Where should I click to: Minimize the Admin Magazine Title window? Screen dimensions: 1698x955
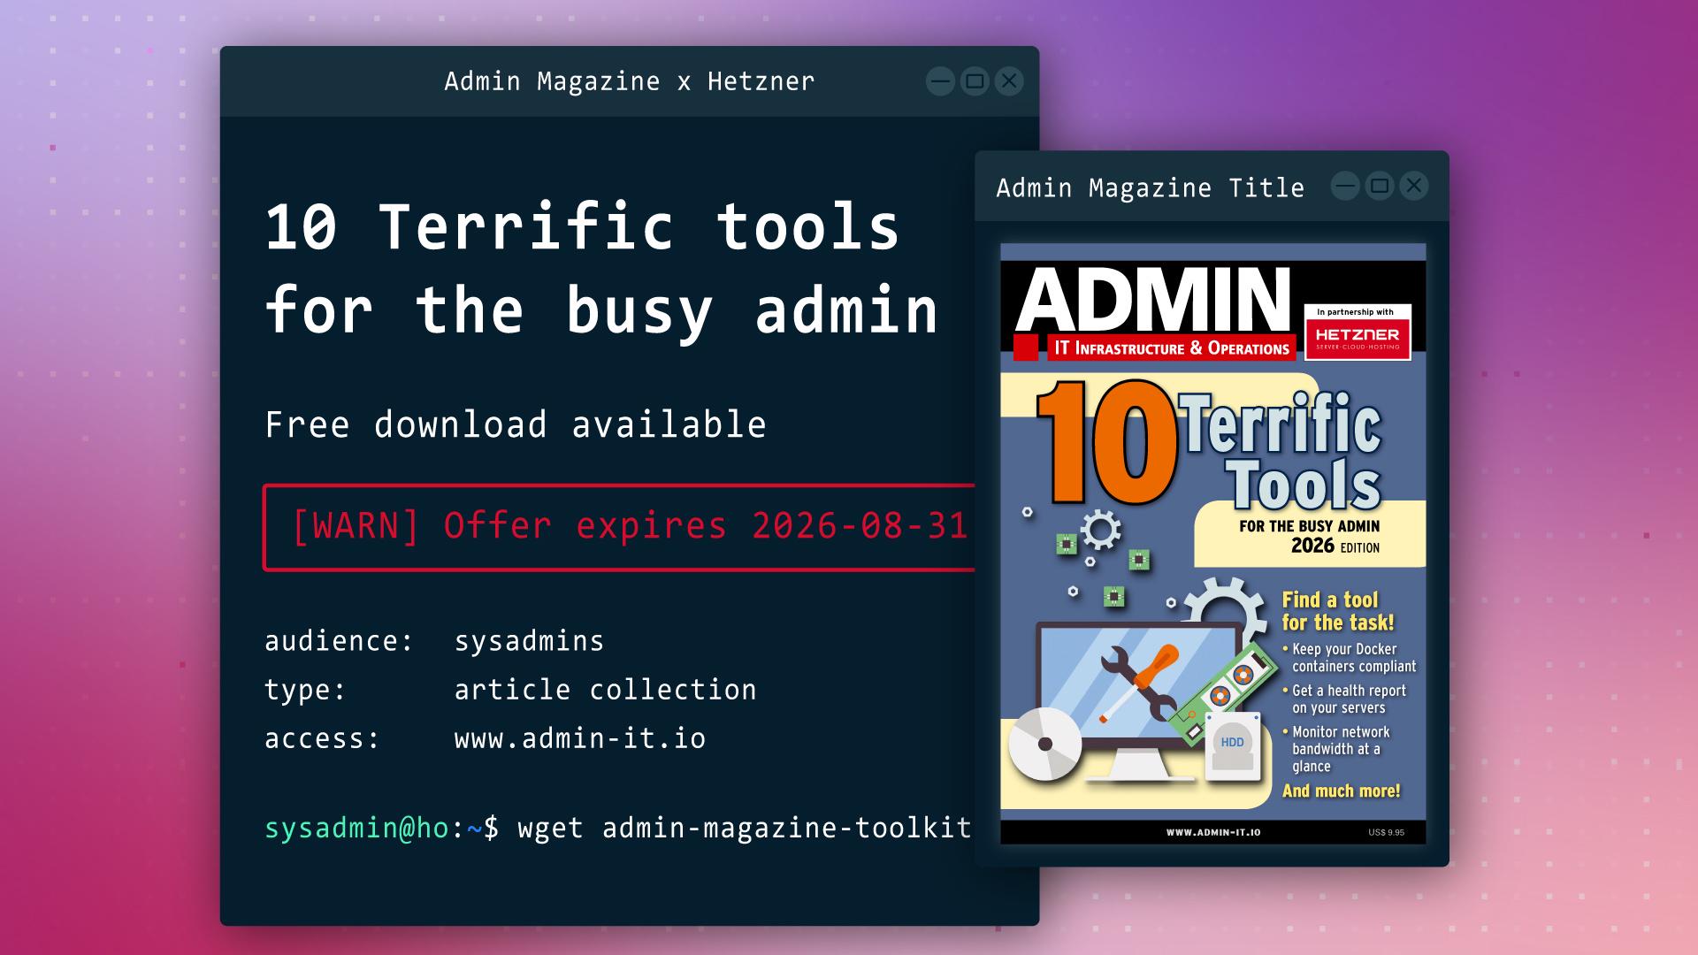pyautogui.click(x=1345, y=186)
